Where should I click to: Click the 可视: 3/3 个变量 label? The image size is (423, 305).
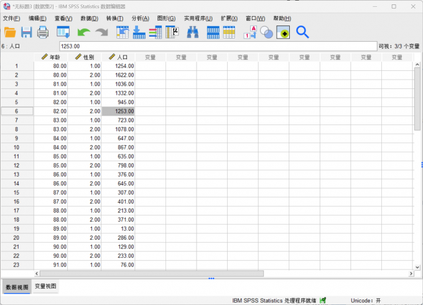(399, 46)
